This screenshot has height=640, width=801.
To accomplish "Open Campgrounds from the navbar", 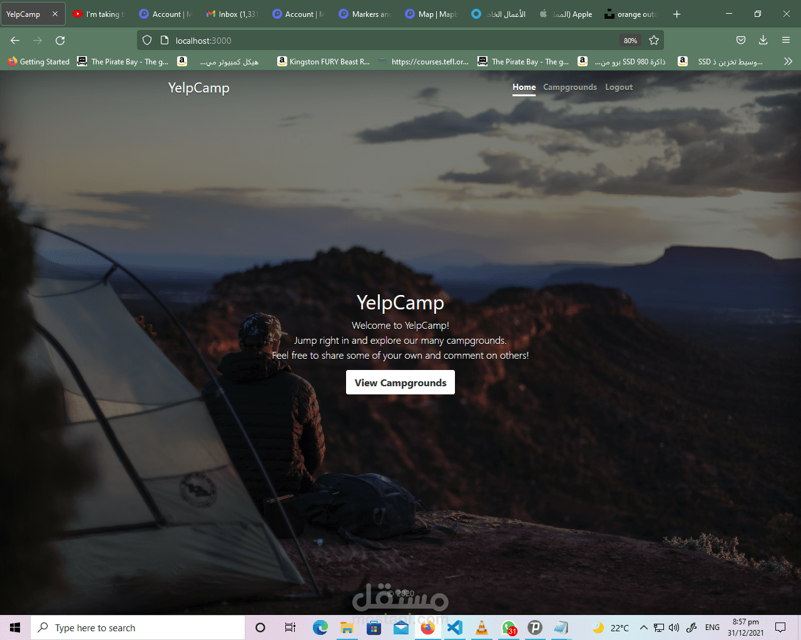I will point(570,87).
